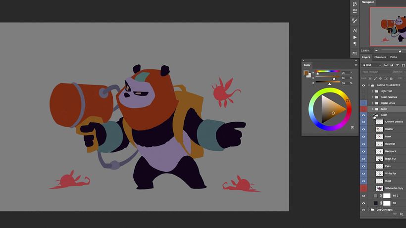Hide the PANDA CHARACTER group
406x228 pixels.
[363, 85]
